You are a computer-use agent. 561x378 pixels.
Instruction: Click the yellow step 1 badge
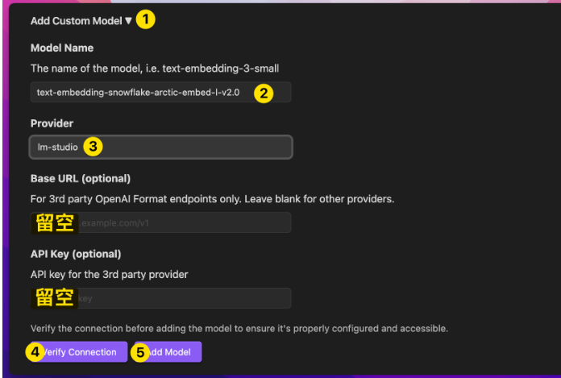145,20
